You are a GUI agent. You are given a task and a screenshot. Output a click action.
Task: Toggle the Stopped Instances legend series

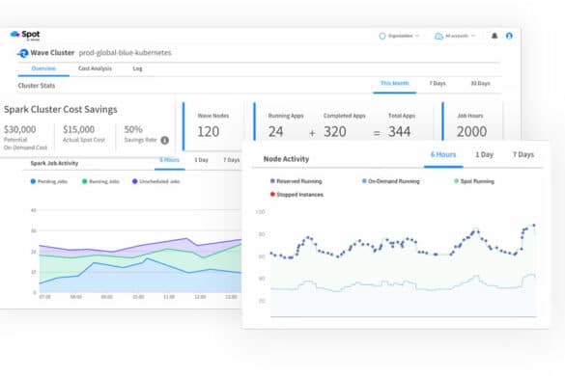point(297,195)
